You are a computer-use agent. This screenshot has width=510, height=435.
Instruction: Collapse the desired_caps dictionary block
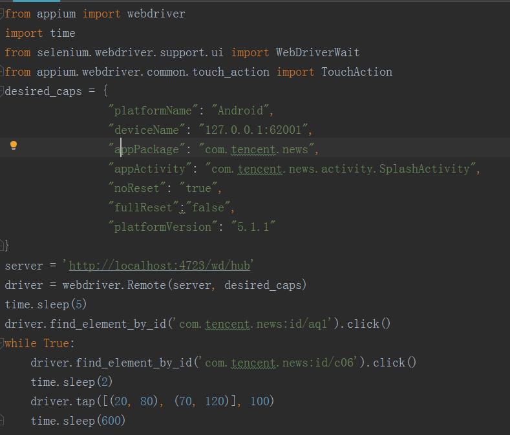click(2, 91)
